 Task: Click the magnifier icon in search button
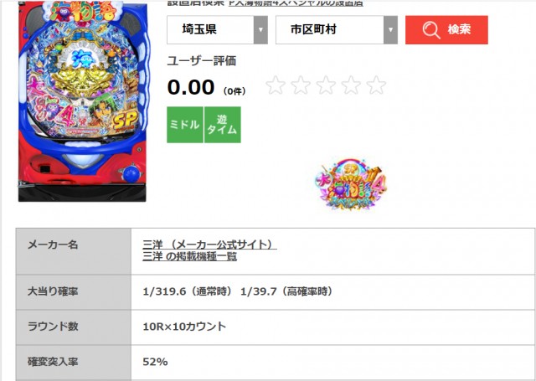(431, 30)
